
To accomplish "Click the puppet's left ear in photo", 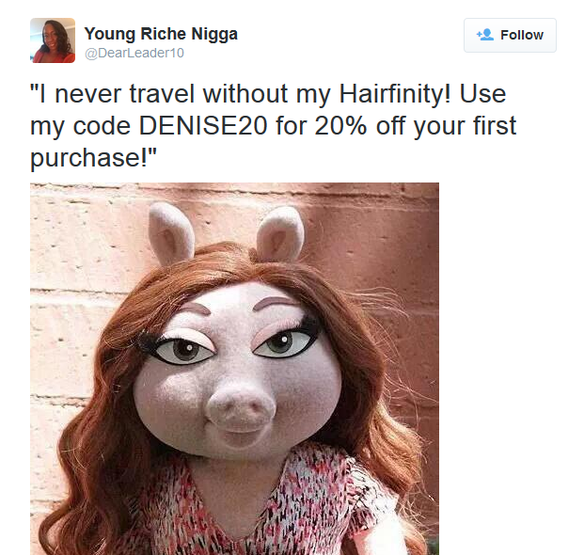I will point(171,232).
